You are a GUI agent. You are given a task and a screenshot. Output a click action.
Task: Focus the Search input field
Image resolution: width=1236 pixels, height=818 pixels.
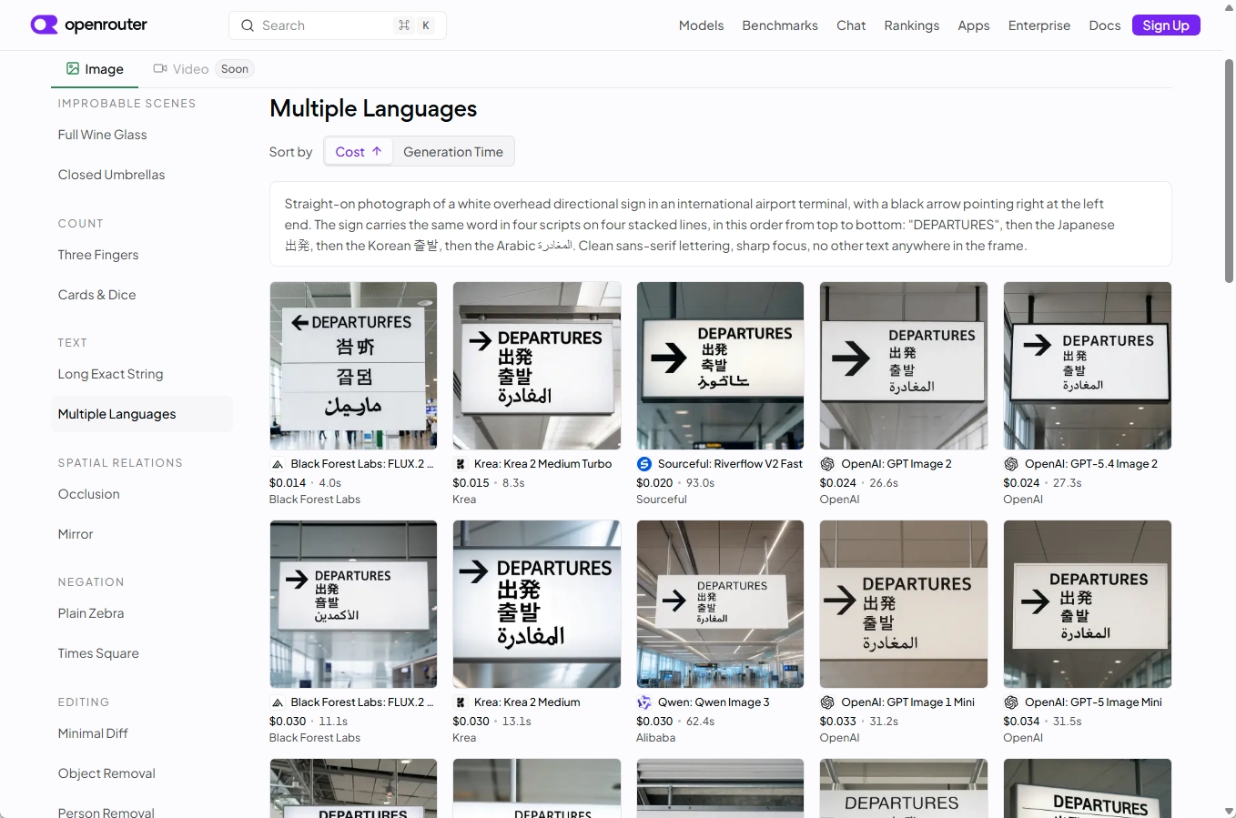[x=338, y=25]
